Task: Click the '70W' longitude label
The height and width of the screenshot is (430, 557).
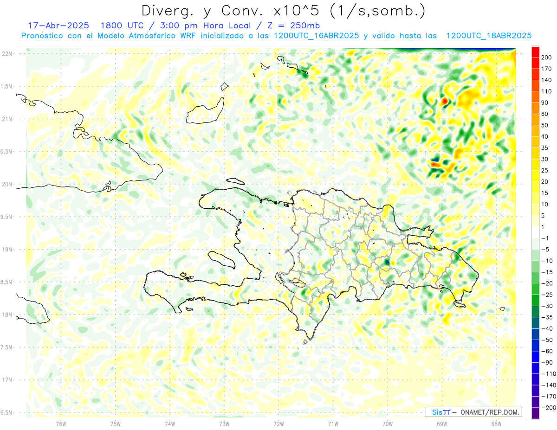Action: [388, 424]
